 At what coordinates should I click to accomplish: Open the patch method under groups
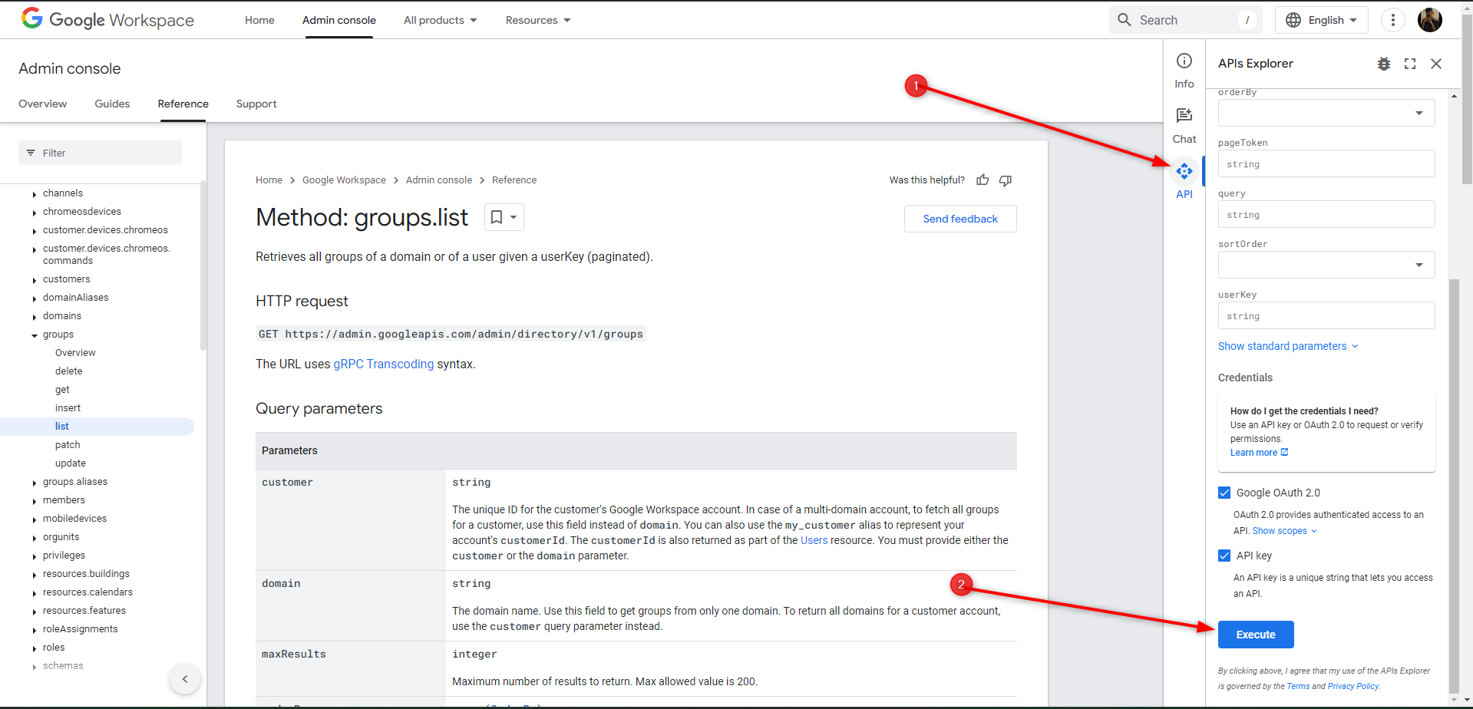(68, 445)
